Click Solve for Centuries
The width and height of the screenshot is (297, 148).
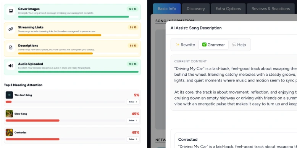point(133,139)
